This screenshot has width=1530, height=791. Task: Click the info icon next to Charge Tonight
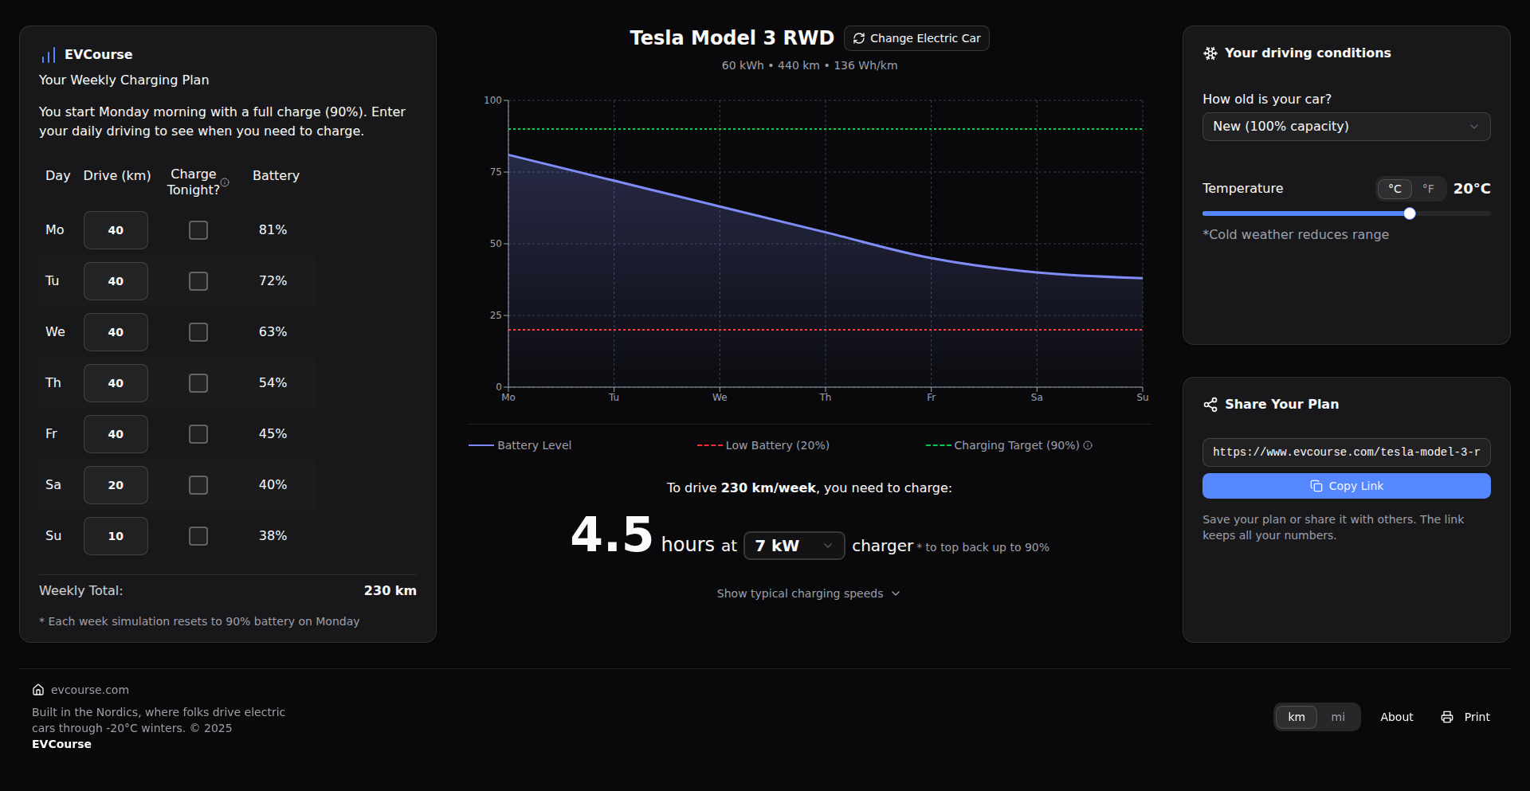click(x=225, y=182)
